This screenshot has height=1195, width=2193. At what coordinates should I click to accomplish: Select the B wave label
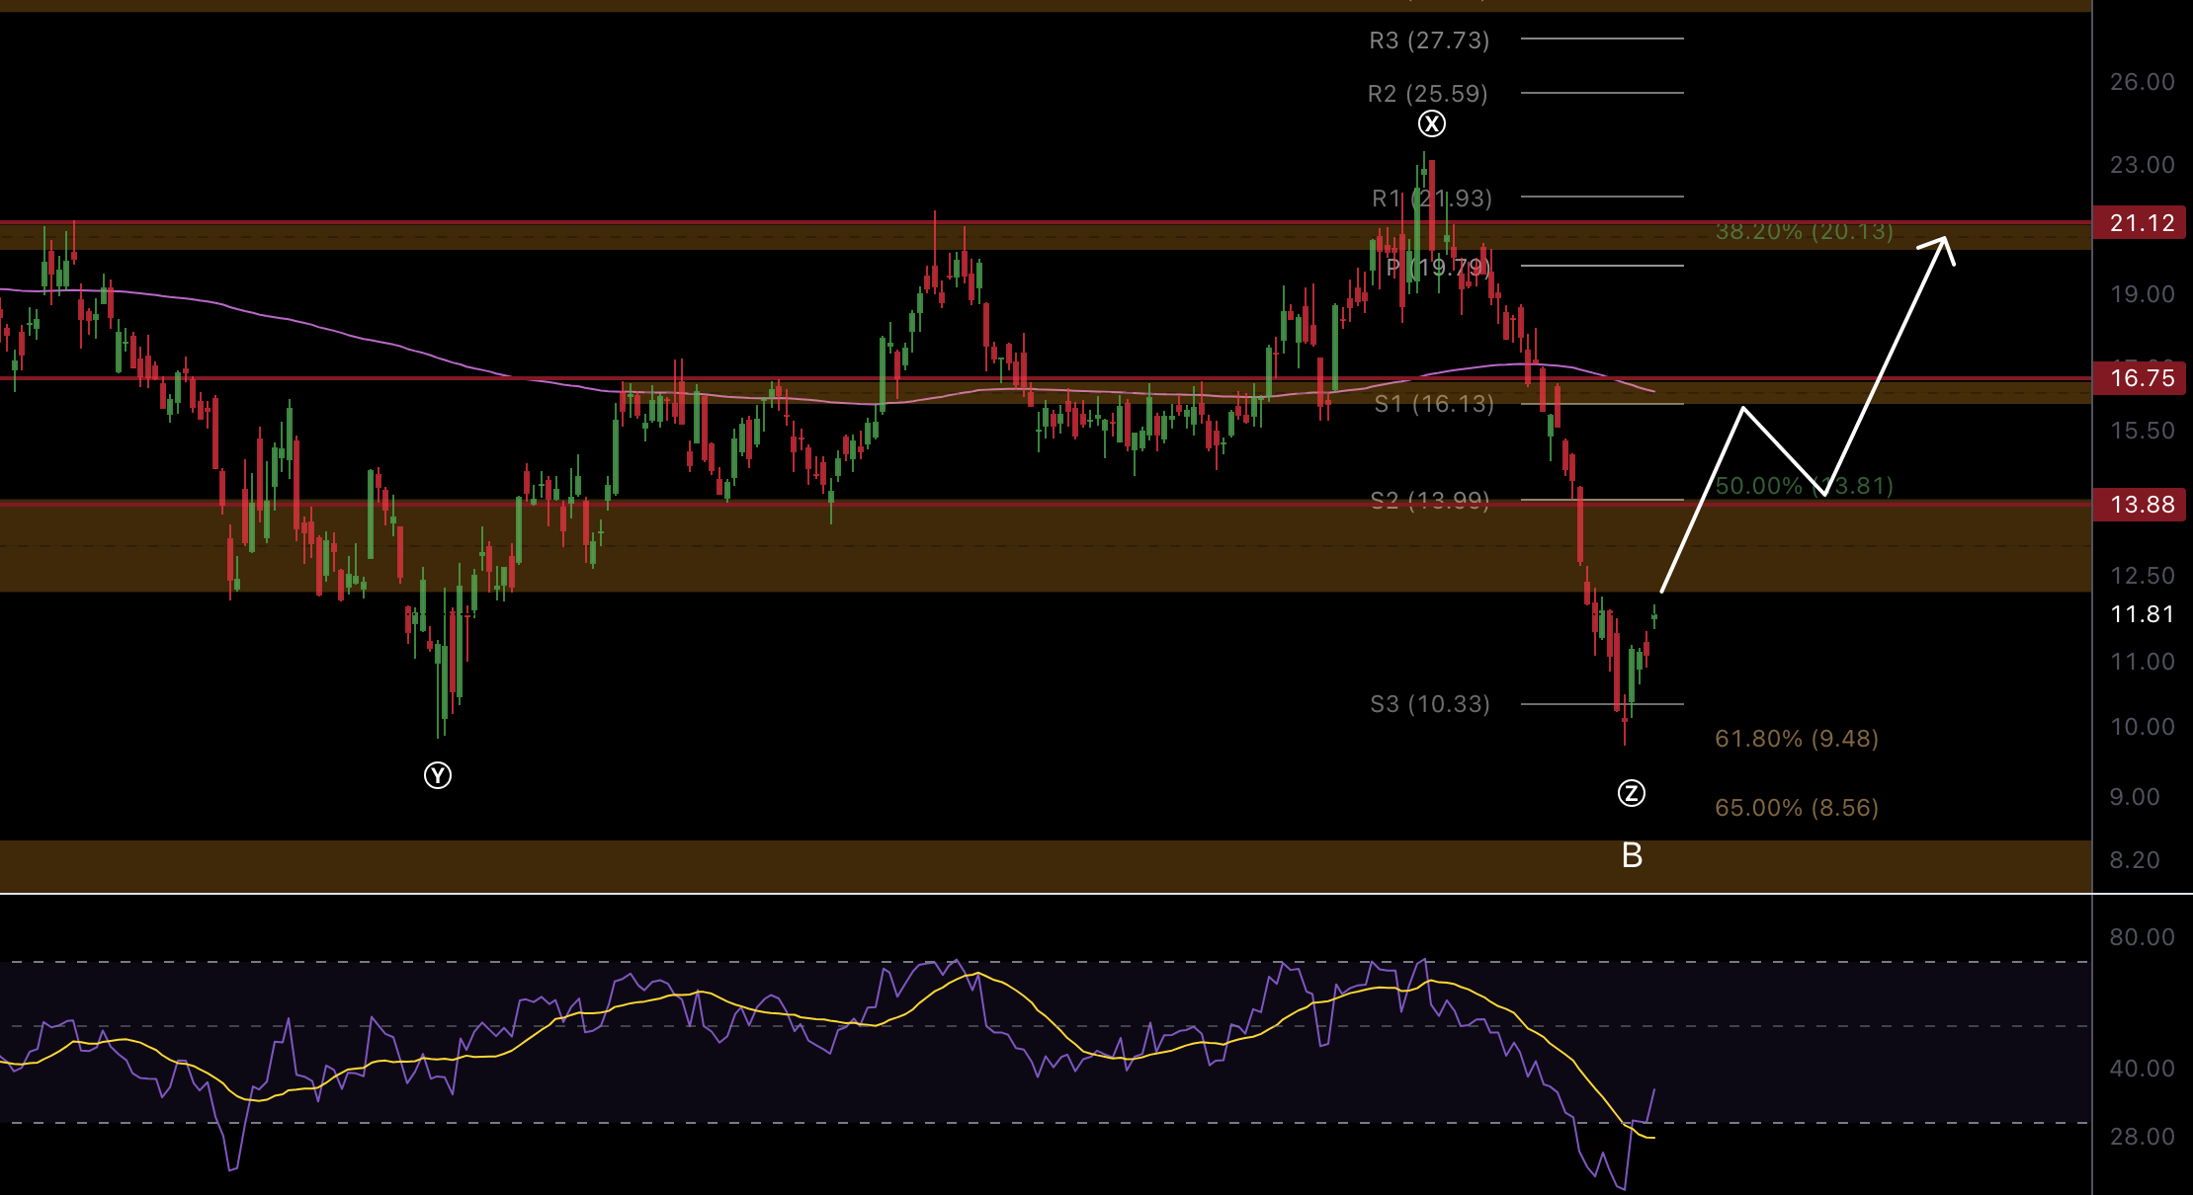click(x=1632, y=855)
